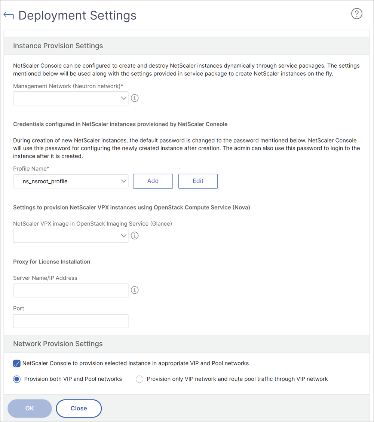374x422 pixels.
Task: Click the Edit profile button
Action: click(198, 181)
